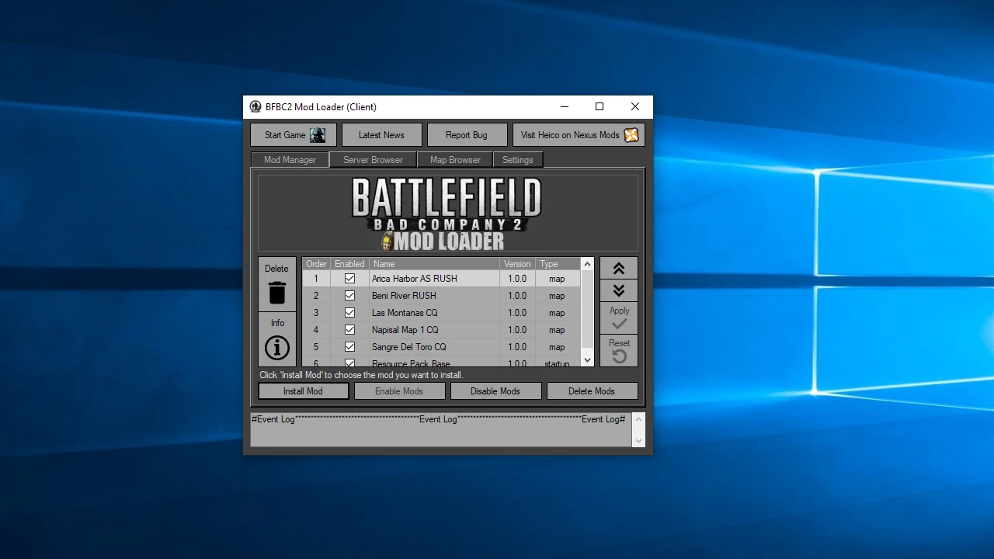
Task: Click inside the Event Log text area
Action: pos(441,429)
